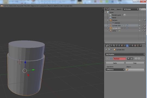Screen dimensions: 147x98
Task: Expand the Lamp tree node
Action: [x=108, y=31]
